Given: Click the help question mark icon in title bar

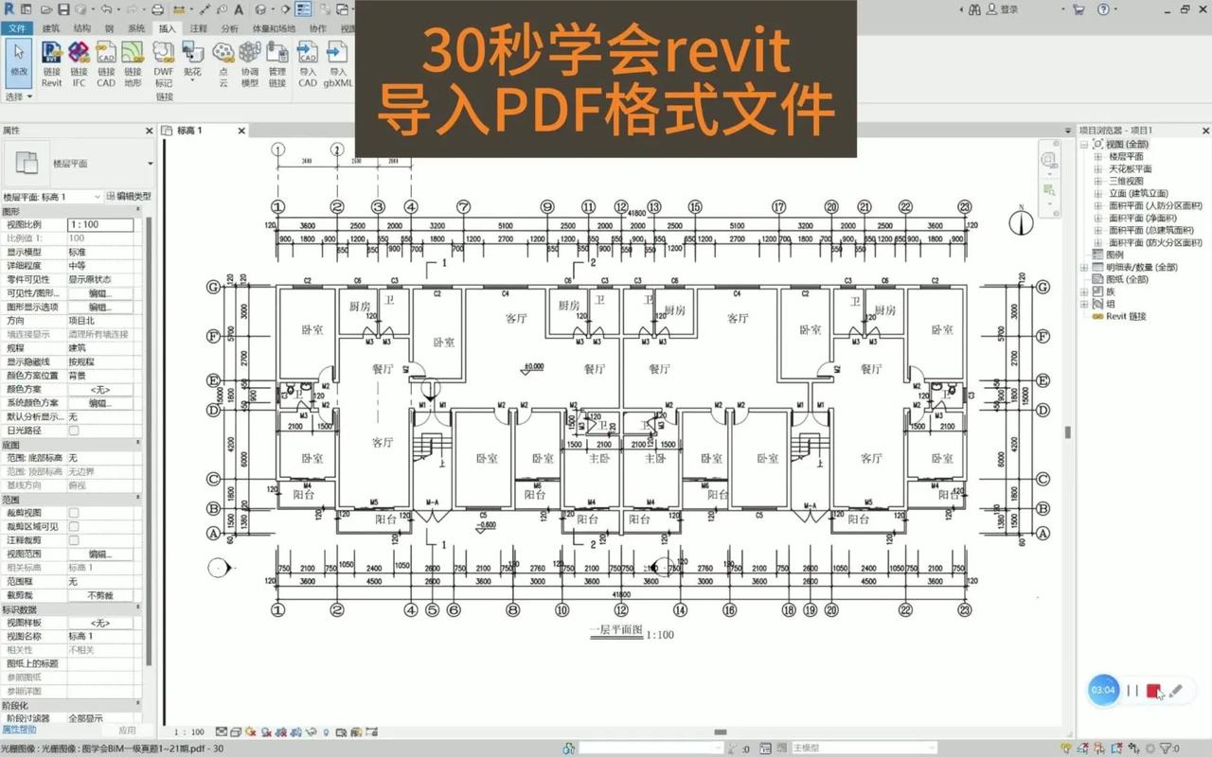Looking at the screenshot, I should click(1103, 9).
